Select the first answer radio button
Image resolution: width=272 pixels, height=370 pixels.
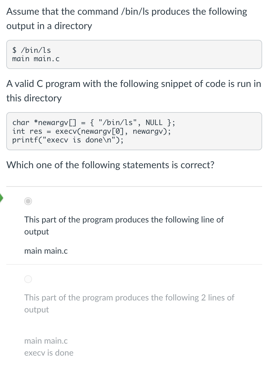click(x=28, y=201)
